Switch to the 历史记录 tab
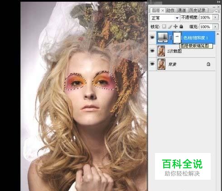 [x=197, y=10]
